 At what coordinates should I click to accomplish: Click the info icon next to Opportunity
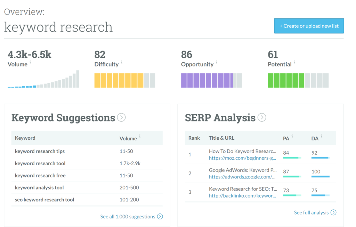[x=216, y=62]
